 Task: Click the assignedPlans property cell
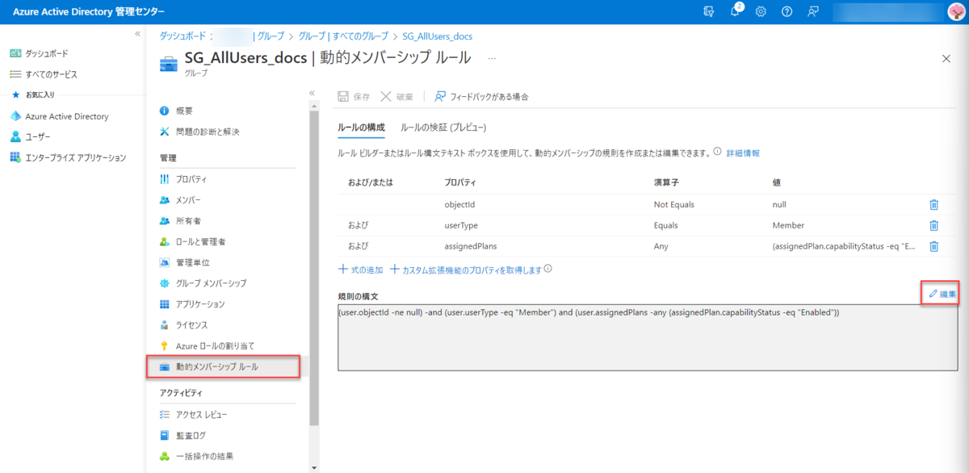pyautogui.click(x=471, y=246)
